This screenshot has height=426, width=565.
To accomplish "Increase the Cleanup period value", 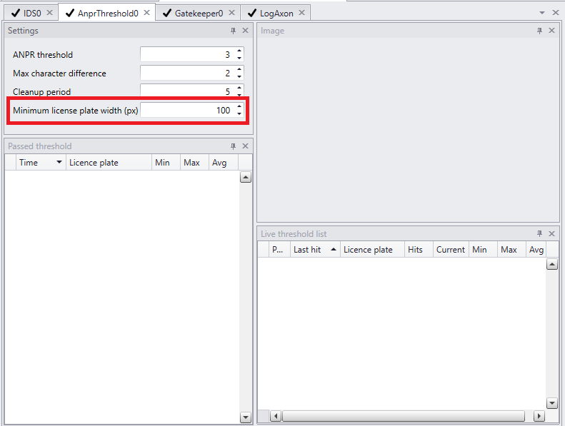I will click(x=239, y=88).
